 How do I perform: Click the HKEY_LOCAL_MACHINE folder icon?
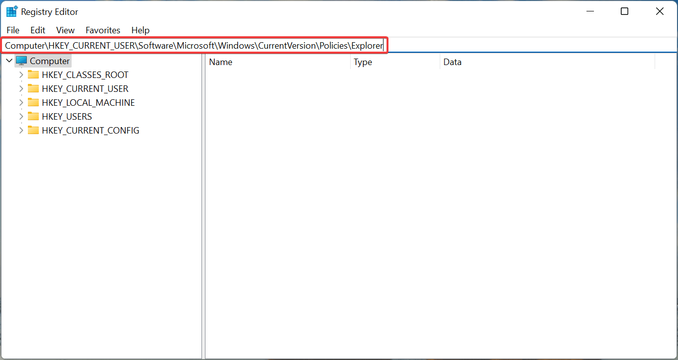(33, 103)
